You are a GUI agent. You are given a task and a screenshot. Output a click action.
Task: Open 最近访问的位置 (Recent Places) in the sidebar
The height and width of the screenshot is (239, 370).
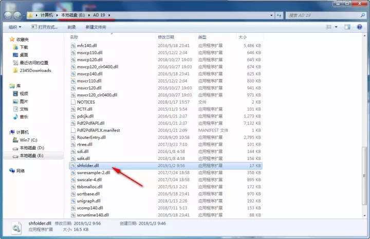(x=34, y=63)
